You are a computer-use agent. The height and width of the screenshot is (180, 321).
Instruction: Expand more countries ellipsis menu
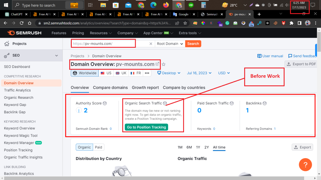(x=147, y=73)
